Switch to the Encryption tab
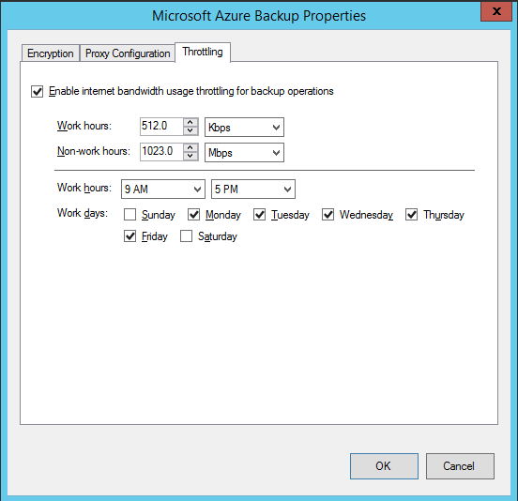This screenshot has width=518, height=501. (x=51, y=53)
